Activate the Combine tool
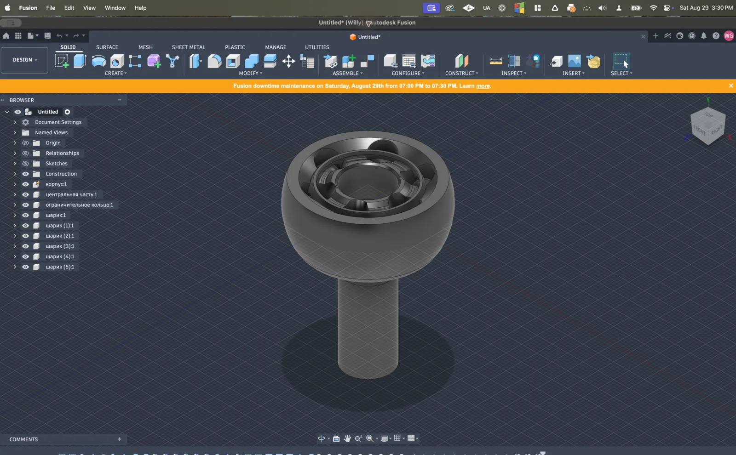Viewport: 736px width, 455px height. [252, 61]
